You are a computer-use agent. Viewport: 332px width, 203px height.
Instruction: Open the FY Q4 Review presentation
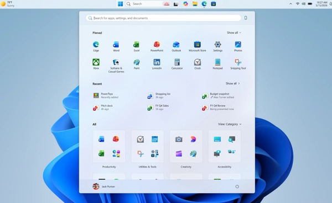click(x=218, y=108)
